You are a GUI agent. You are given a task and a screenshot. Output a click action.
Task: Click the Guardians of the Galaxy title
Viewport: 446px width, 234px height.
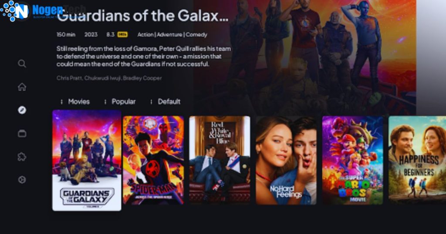(142, 16)
